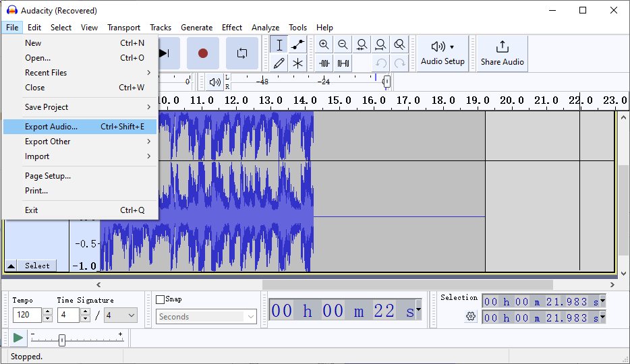630x364 pixels.
Task: Choose Open... from File menu
Action: (x=80, y=58)
